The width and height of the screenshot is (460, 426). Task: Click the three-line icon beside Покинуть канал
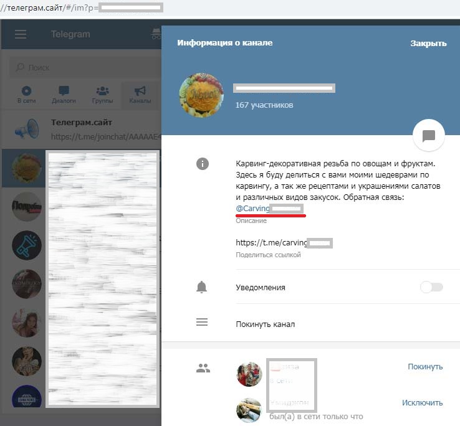pos(202,322)
